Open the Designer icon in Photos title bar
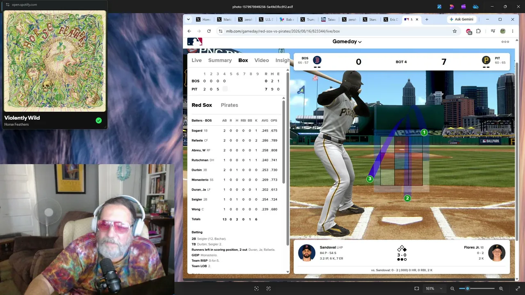The height and width of the screenshot is (295, 525). click(x=452, y=7)
